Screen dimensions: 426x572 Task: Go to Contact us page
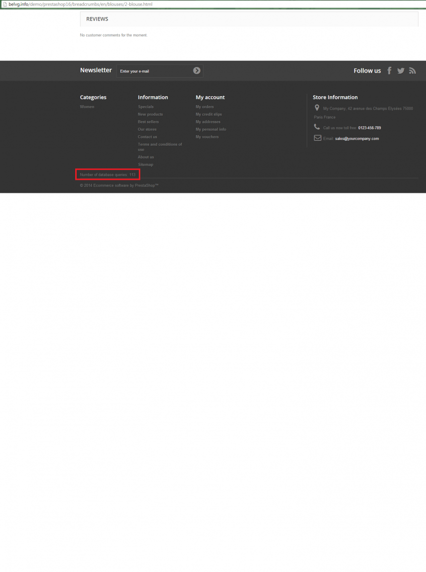(x=147, y=137)
